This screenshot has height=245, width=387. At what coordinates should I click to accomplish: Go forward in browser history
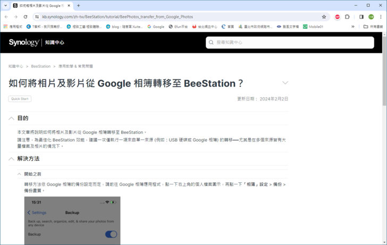pos(16,17)
